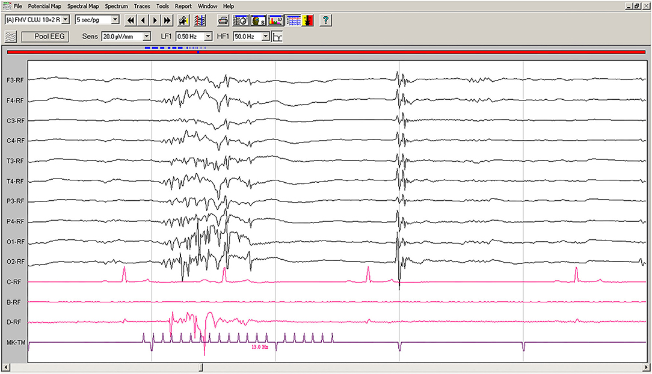The height and width of the screenshot is (374, 652).
Task: Select the F4-RF channel label
Action: 16,100
